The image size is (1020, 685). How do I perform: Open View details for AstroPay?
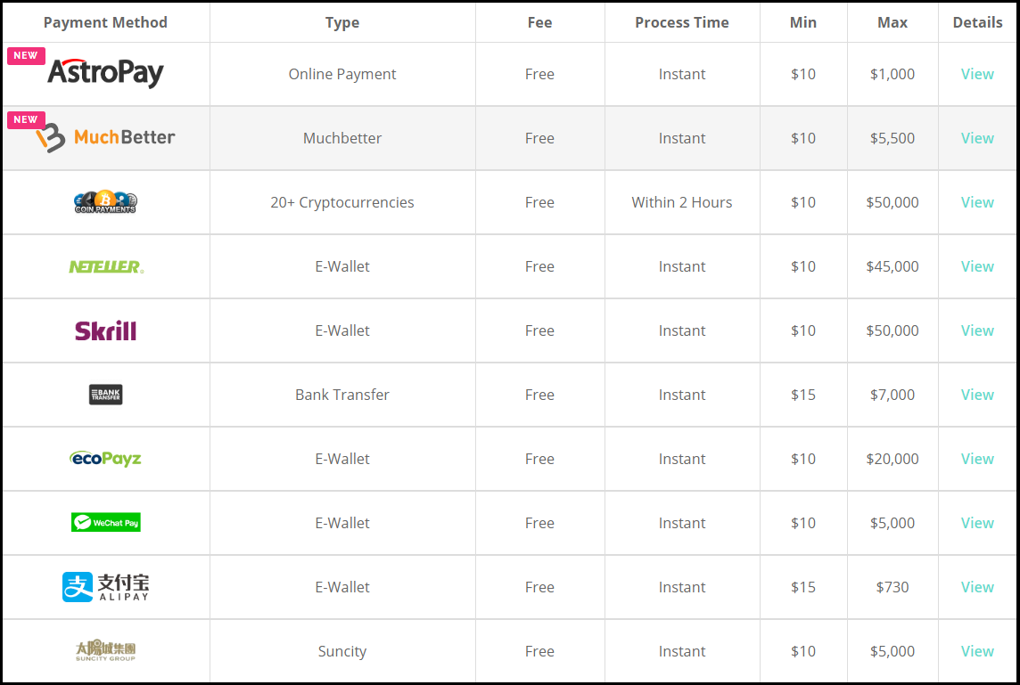[x=977, y=74]
